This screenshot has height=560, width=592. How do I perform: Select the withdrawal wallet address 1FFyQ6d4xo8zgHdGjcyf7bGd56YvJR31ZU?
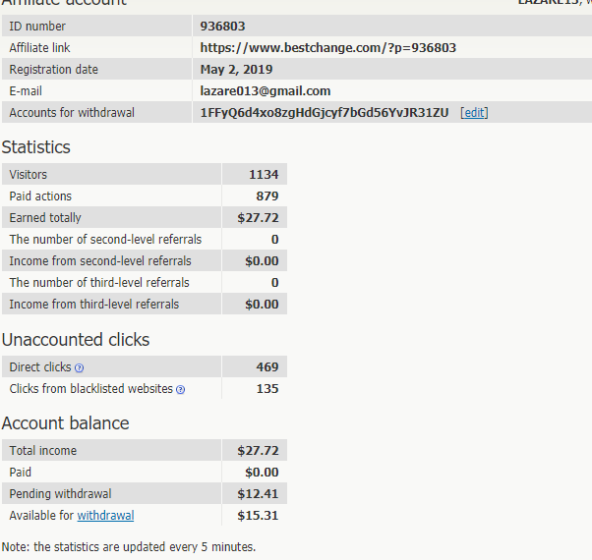(325, 112)
